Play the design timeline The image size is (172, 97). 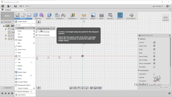pos(12,93)
